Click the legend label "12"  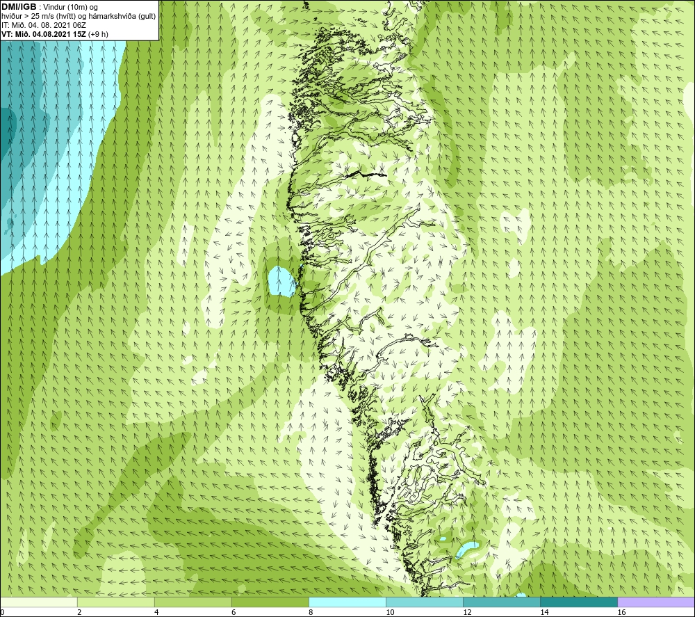click(x=467, y=613)
